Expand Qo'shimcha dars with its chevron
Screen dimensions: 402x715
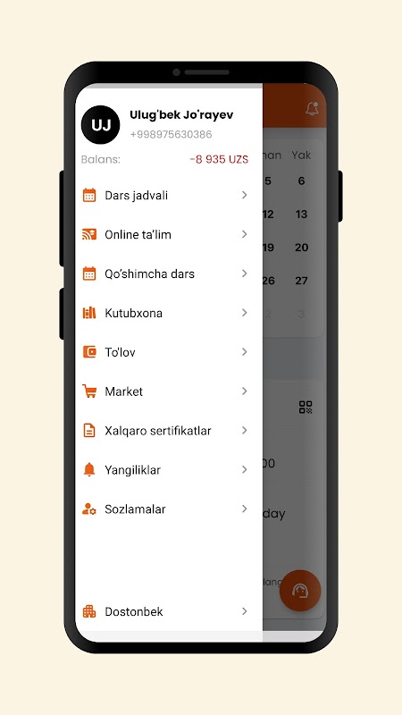[x=245, y=273]
